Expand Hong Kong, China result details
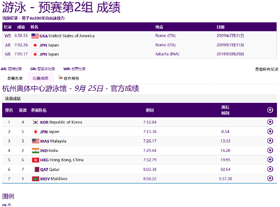280x207 pixels. click(270, 159)
